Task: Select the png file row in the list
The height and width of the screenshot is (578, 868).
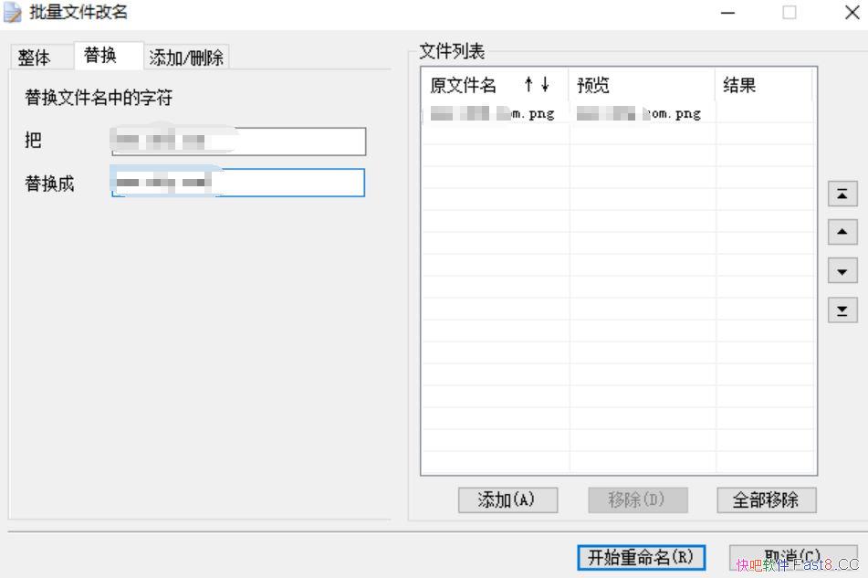Action: pyautogui.click(x=493, y=114)
